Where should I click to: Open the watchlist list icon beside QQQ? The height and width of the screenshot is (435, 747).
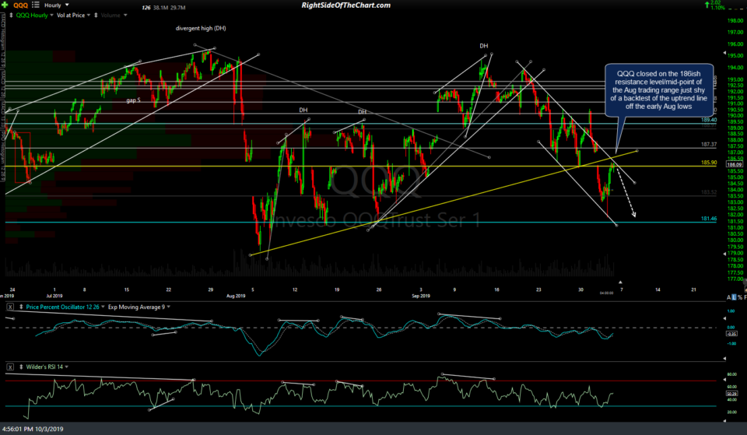(36, 5)
